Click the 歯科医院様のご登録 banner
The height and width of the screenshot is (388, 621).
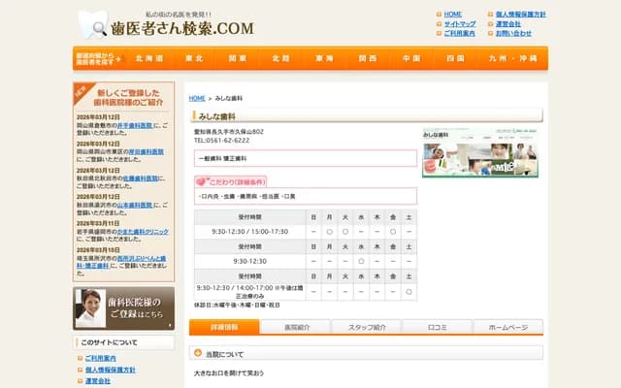pyautogui.click(x=123, y=308)
